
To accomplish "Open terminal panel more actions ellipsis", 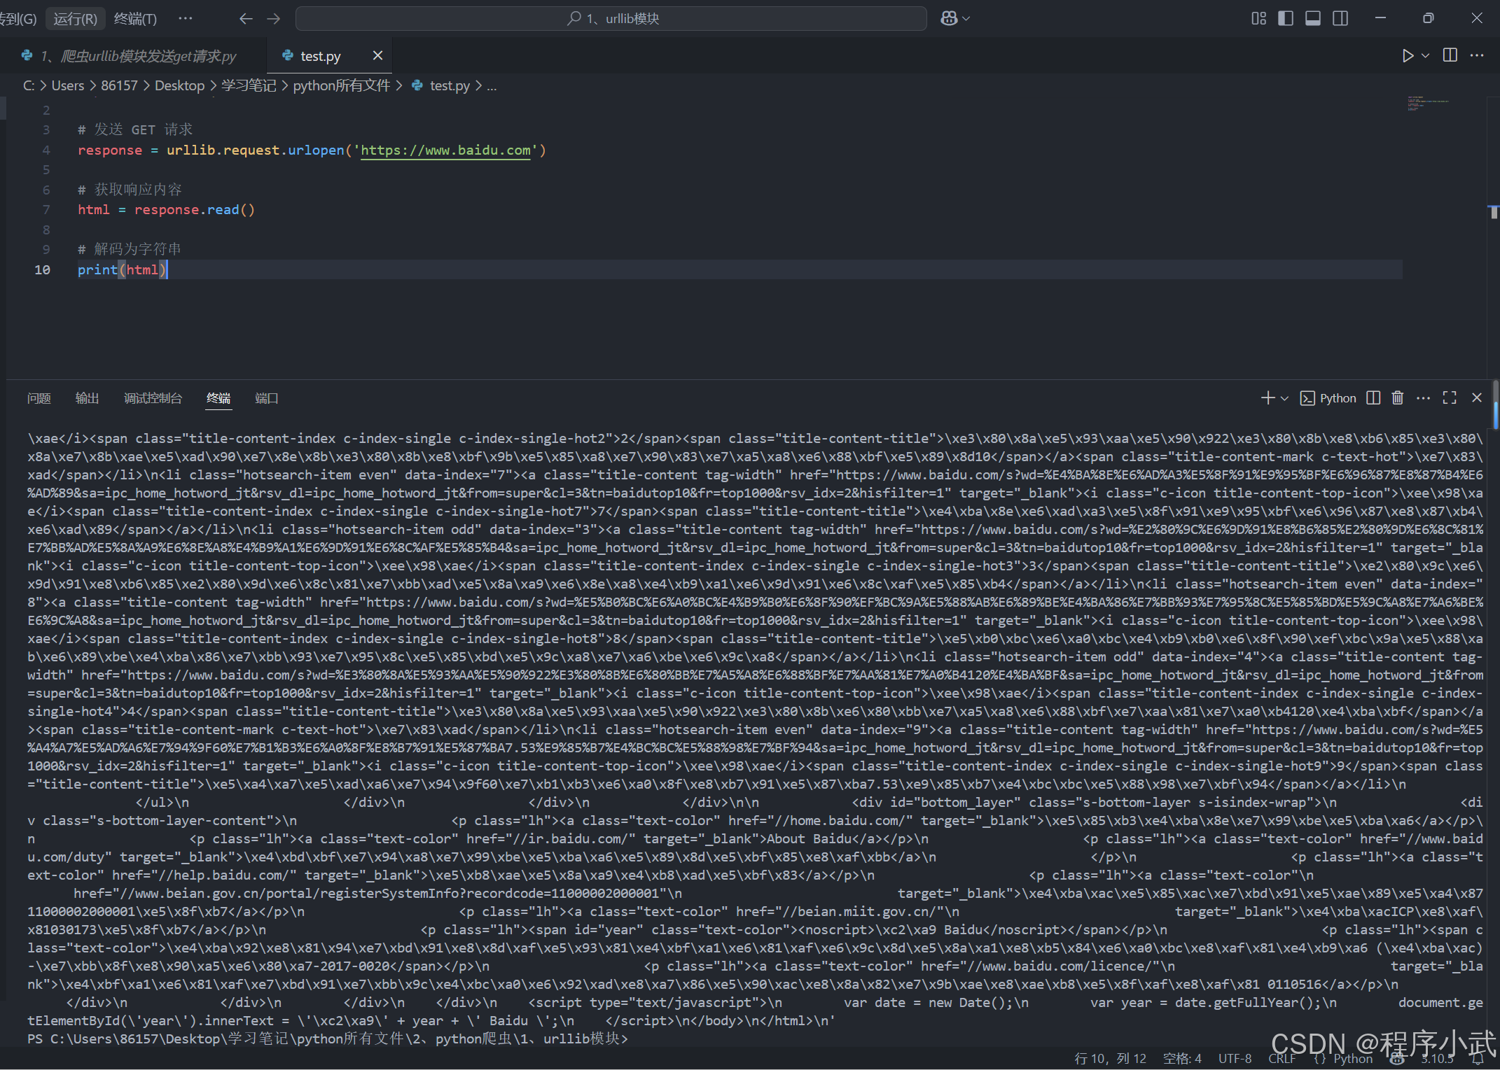I will 1423,398.
